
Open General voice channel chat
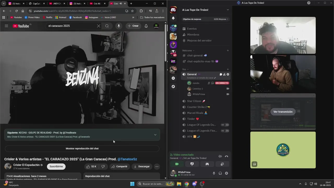tap(221, 74)
